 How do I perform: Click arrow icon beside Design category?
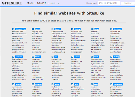pyautogui.click(x=92, y=29)
